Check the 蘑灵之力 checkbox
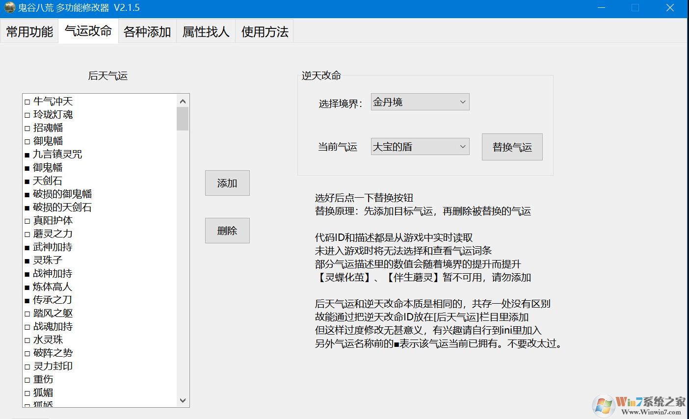Screen dimensions: 689x419 (x=26, y=234)
